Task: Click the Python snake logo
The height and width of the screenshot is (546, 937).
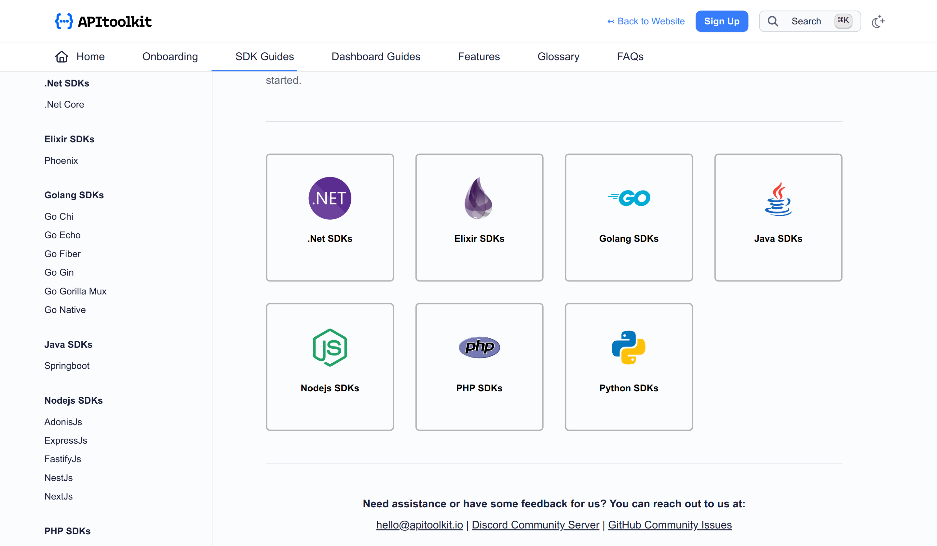Action: (x=628, y=347)
